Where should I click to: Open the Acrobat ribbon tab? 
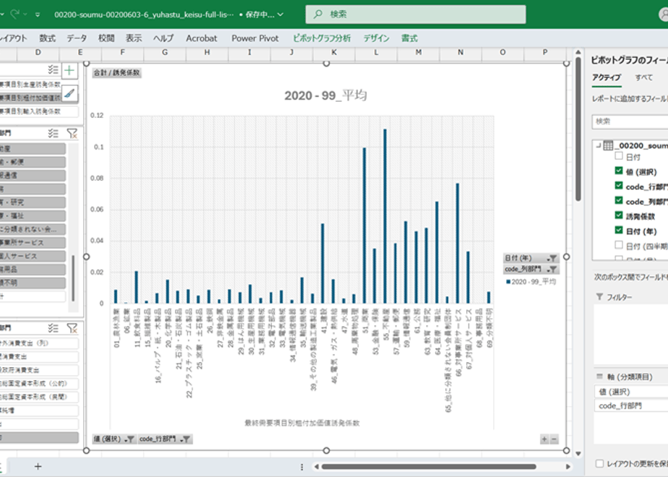pyautogui.click(x=202, y=38)
